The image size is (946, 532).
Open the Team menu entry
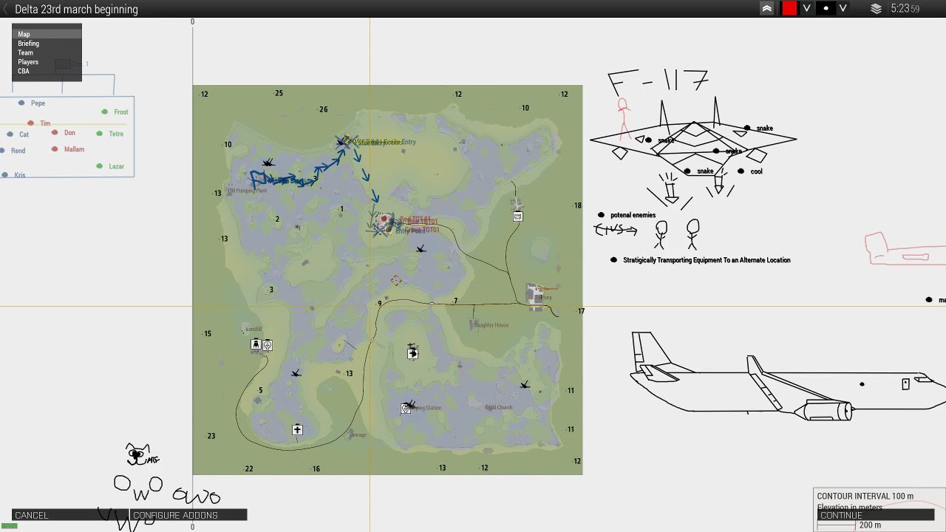coord(47,52)
